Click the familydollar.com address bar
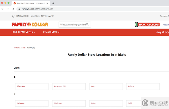 tap(93, 9)
